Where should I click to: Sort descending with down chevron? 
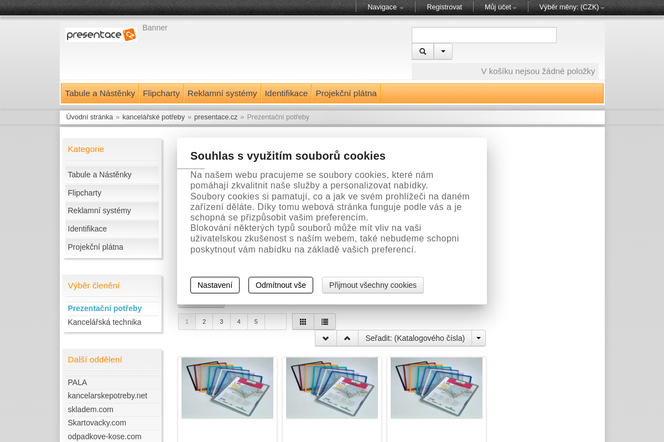point(325,338)
